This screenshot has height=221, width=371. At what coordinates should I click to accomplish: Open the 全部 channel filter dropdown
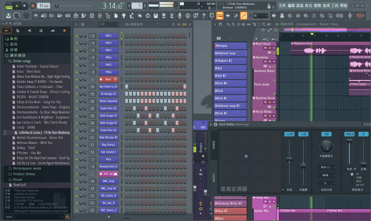click(x=108, y=24)
